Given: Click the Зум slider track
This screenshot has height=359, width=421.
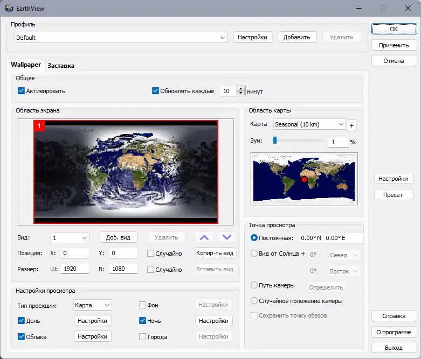Looking at the screenshot, I should pos(299,141).
